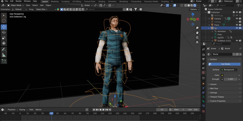Toggle the snapping magnet
Image resolution: width=243 pixels, height=121 pixels.
pos(101,5)
